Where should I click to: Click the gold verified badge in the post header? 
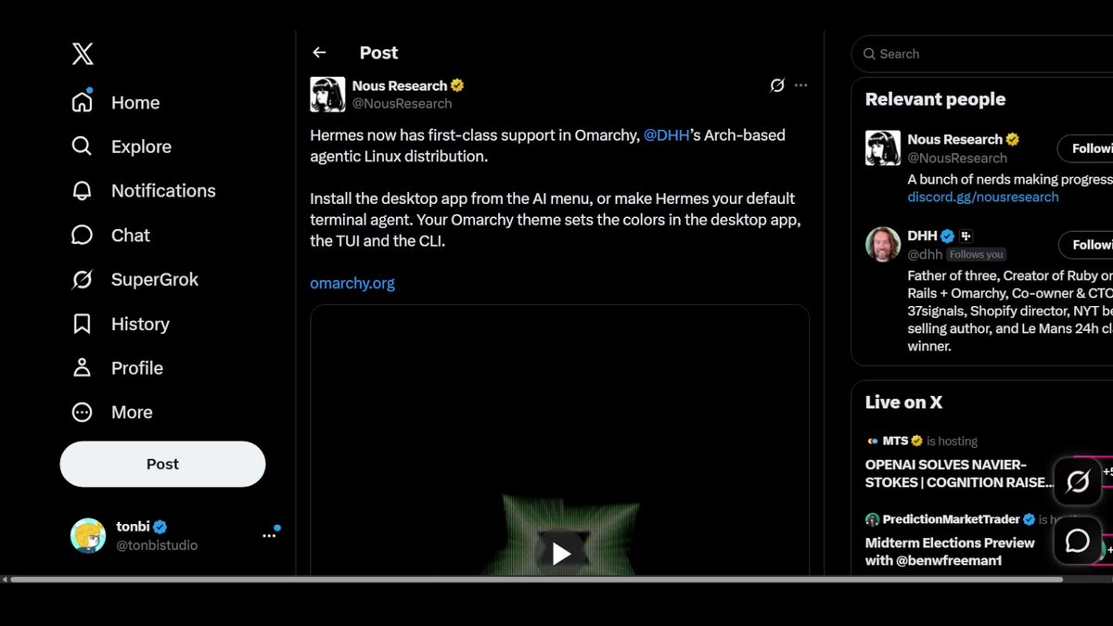[457, 85]
